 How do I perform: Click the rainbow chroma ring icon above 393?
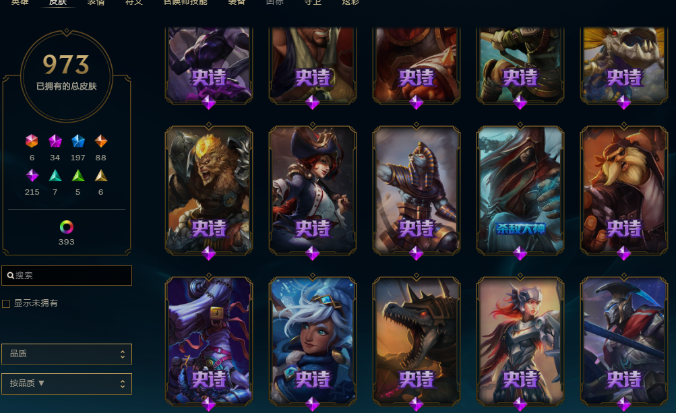pos(67,227)
